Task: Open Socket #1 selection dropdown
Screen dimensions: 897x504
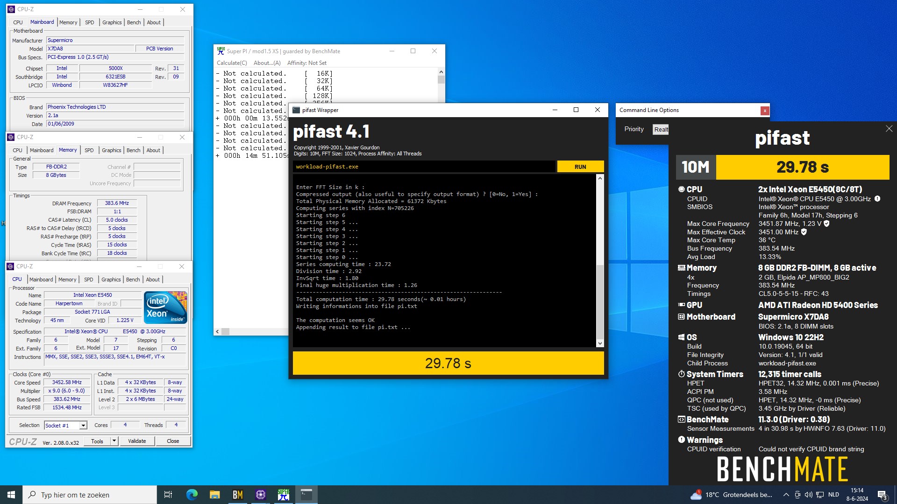Action: (x=83, y=426)
